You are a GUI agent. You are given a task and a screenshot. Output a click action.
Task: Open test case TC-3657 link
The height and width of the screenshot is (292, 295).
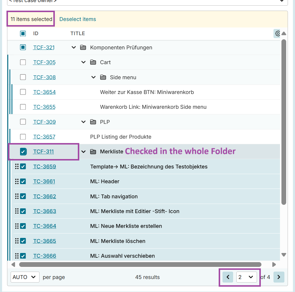[44, 137]
